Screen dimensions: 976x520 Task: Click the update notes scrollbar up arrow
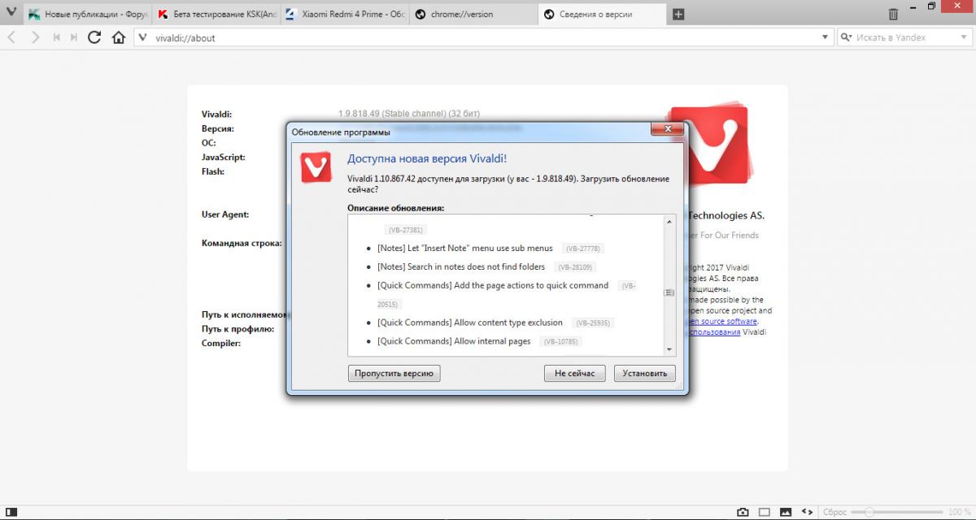670,222
